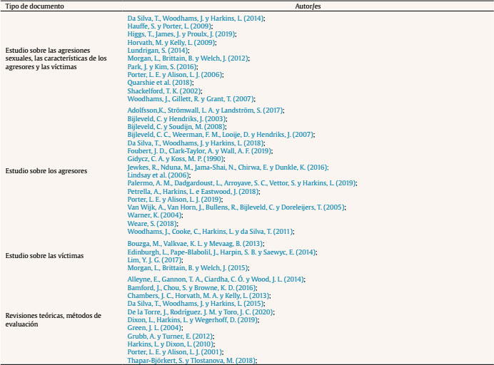
Task: Open Porter y Alison (2006) citation
Action: pos(175,75)
